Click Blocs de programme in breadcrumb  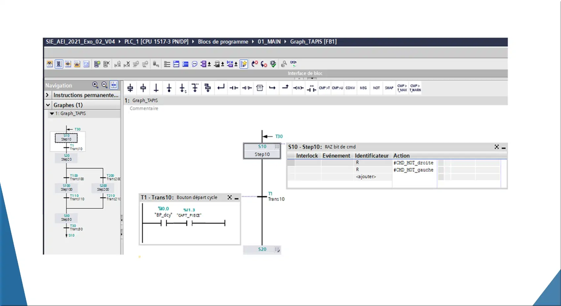(x=223, y=42)
